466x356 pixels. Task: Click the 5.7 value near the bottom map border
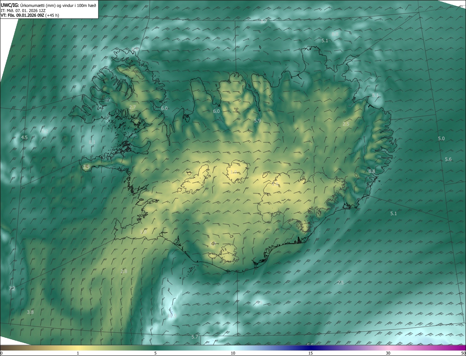(195, 337)
